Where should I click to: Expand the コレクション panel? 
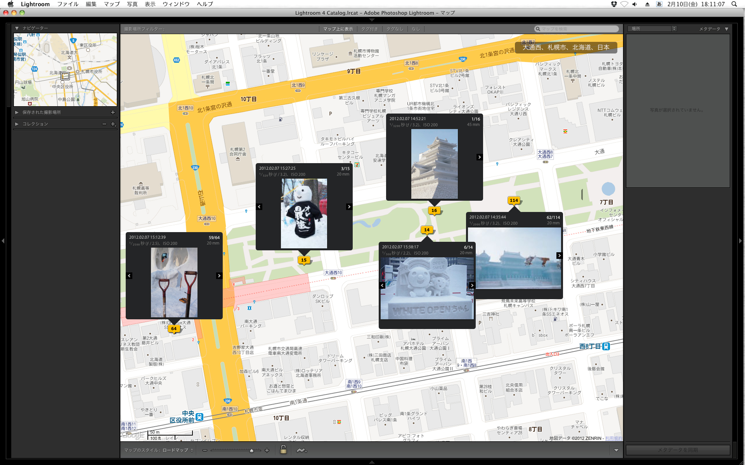pyautogui.click(x=17, y=124)
